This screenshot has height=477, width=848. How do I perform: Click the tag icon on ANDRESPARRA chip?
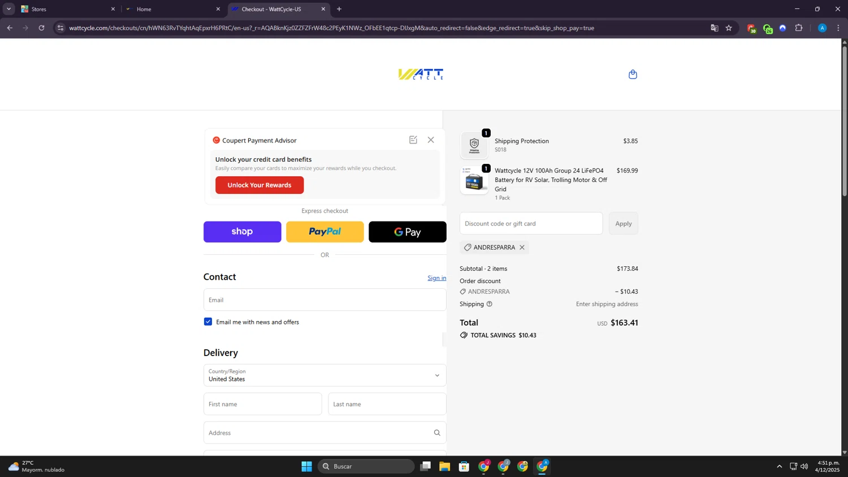468,248
